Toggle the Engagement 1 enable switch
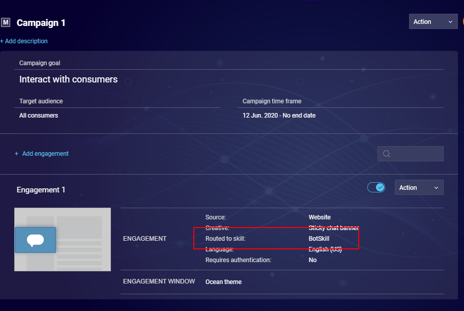The image size is (464, 311). 376,187
